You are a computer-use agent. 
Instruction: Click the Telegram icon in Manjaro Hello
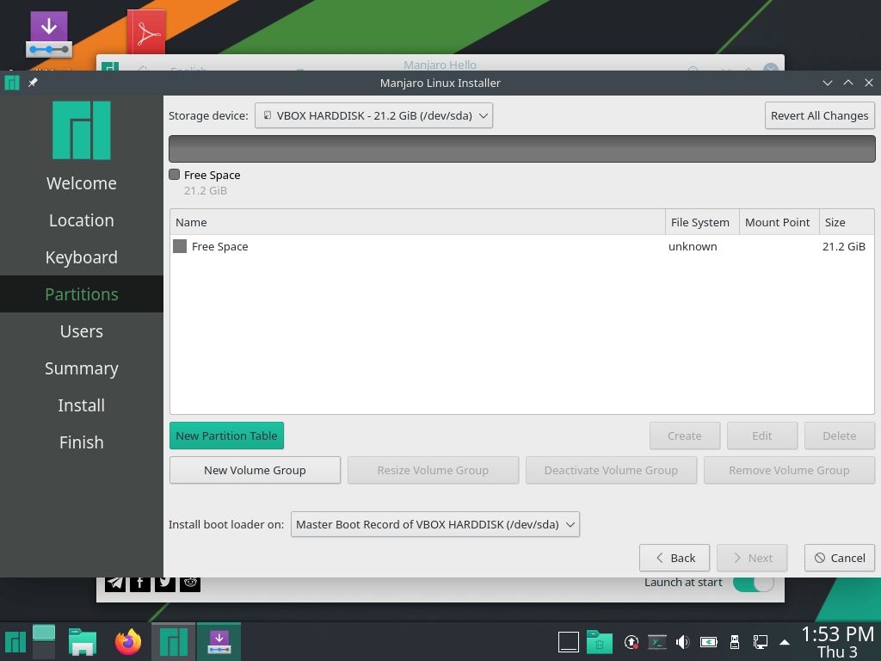coord(115,583)
